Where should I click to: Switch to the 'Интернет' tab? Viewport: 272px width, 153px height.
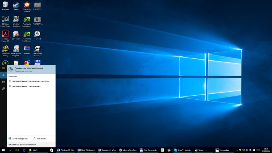point(41,138)
